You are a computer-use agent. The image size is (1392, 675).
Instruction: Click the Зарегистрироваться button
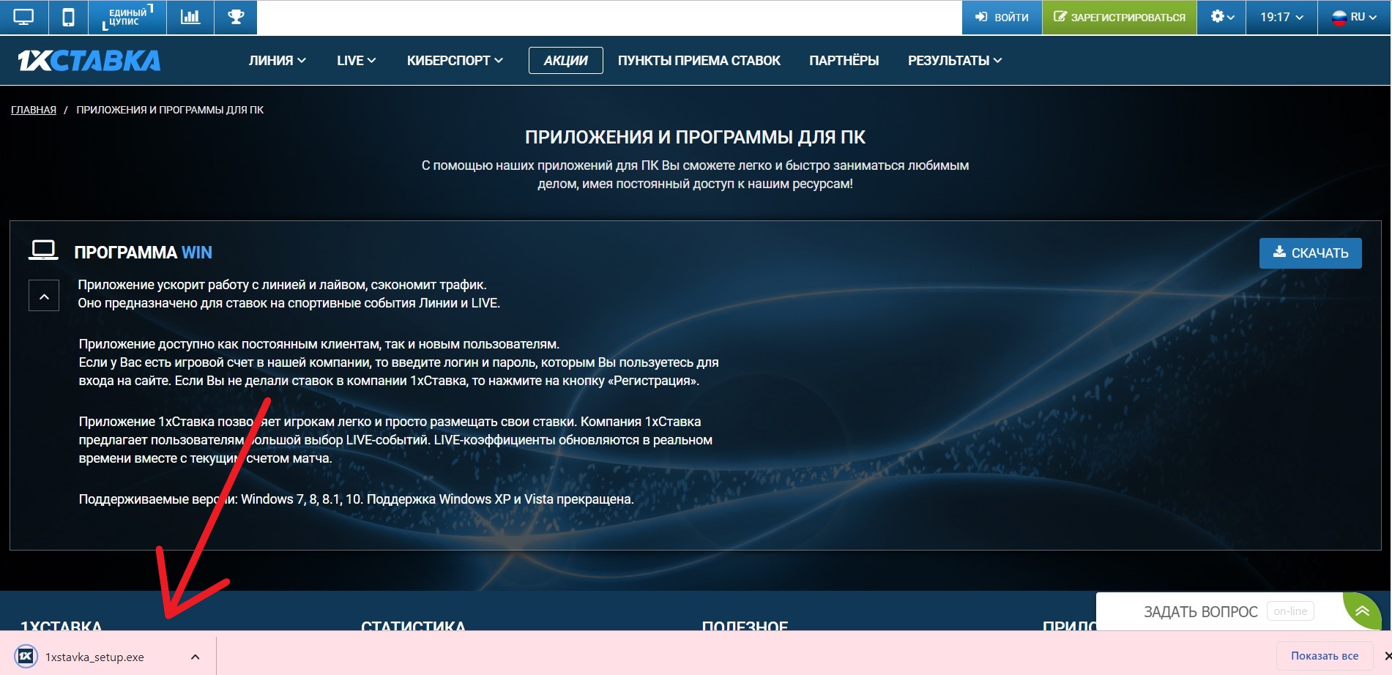pyautogui.click(x=1120, y=17)
